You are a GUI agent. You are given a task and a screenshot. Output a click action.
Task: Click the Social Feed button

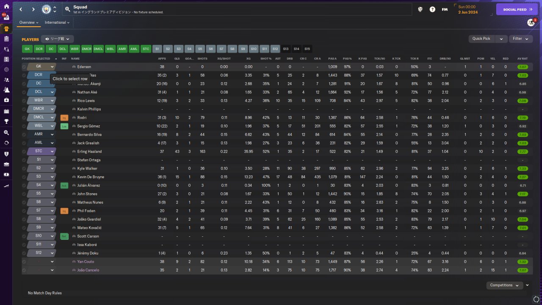[517, 9]
